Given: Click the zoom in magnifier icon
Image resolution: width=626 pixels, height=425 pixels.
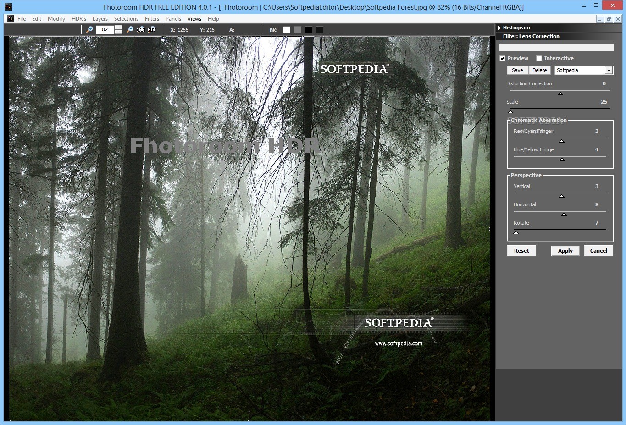Looking at the screenshot, I should 90,29.
